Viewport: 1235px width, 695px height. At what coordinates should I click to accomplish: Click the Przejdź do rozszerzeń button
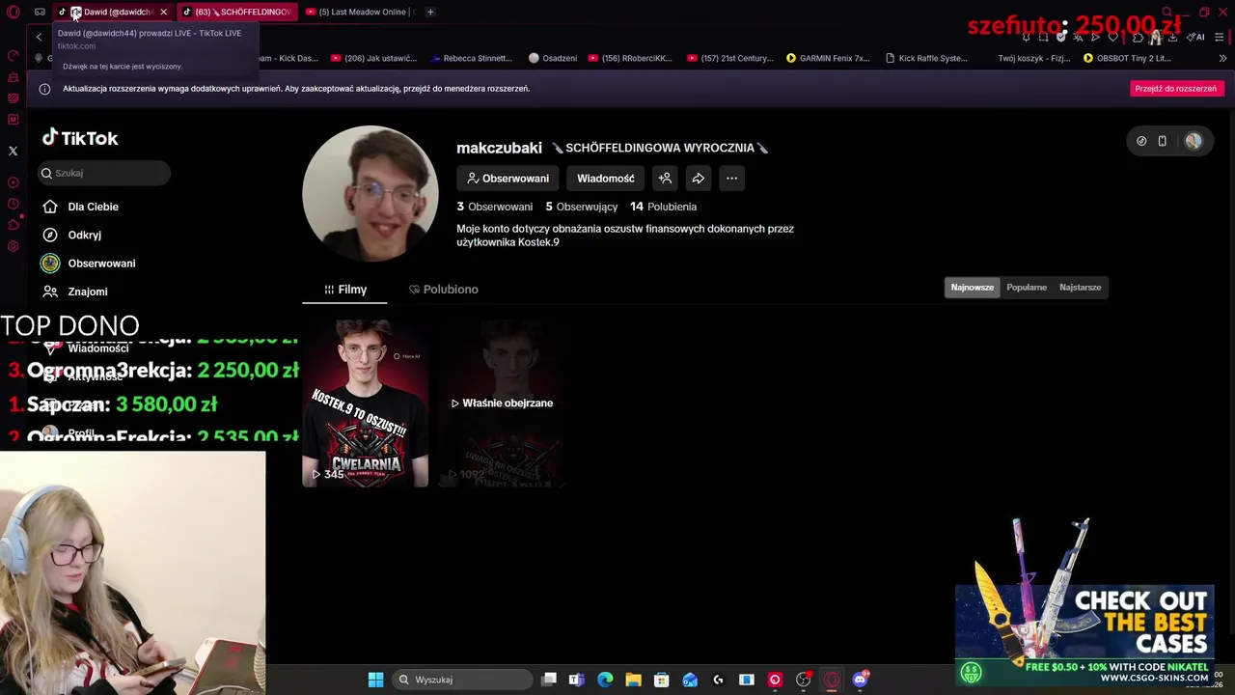(x=1175, y=88)
